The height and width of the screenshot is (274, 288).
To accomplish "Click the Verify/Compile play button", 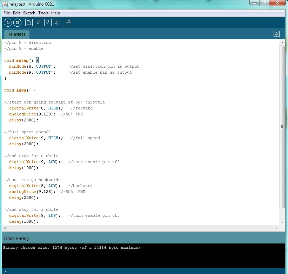I will coord(8,23).
